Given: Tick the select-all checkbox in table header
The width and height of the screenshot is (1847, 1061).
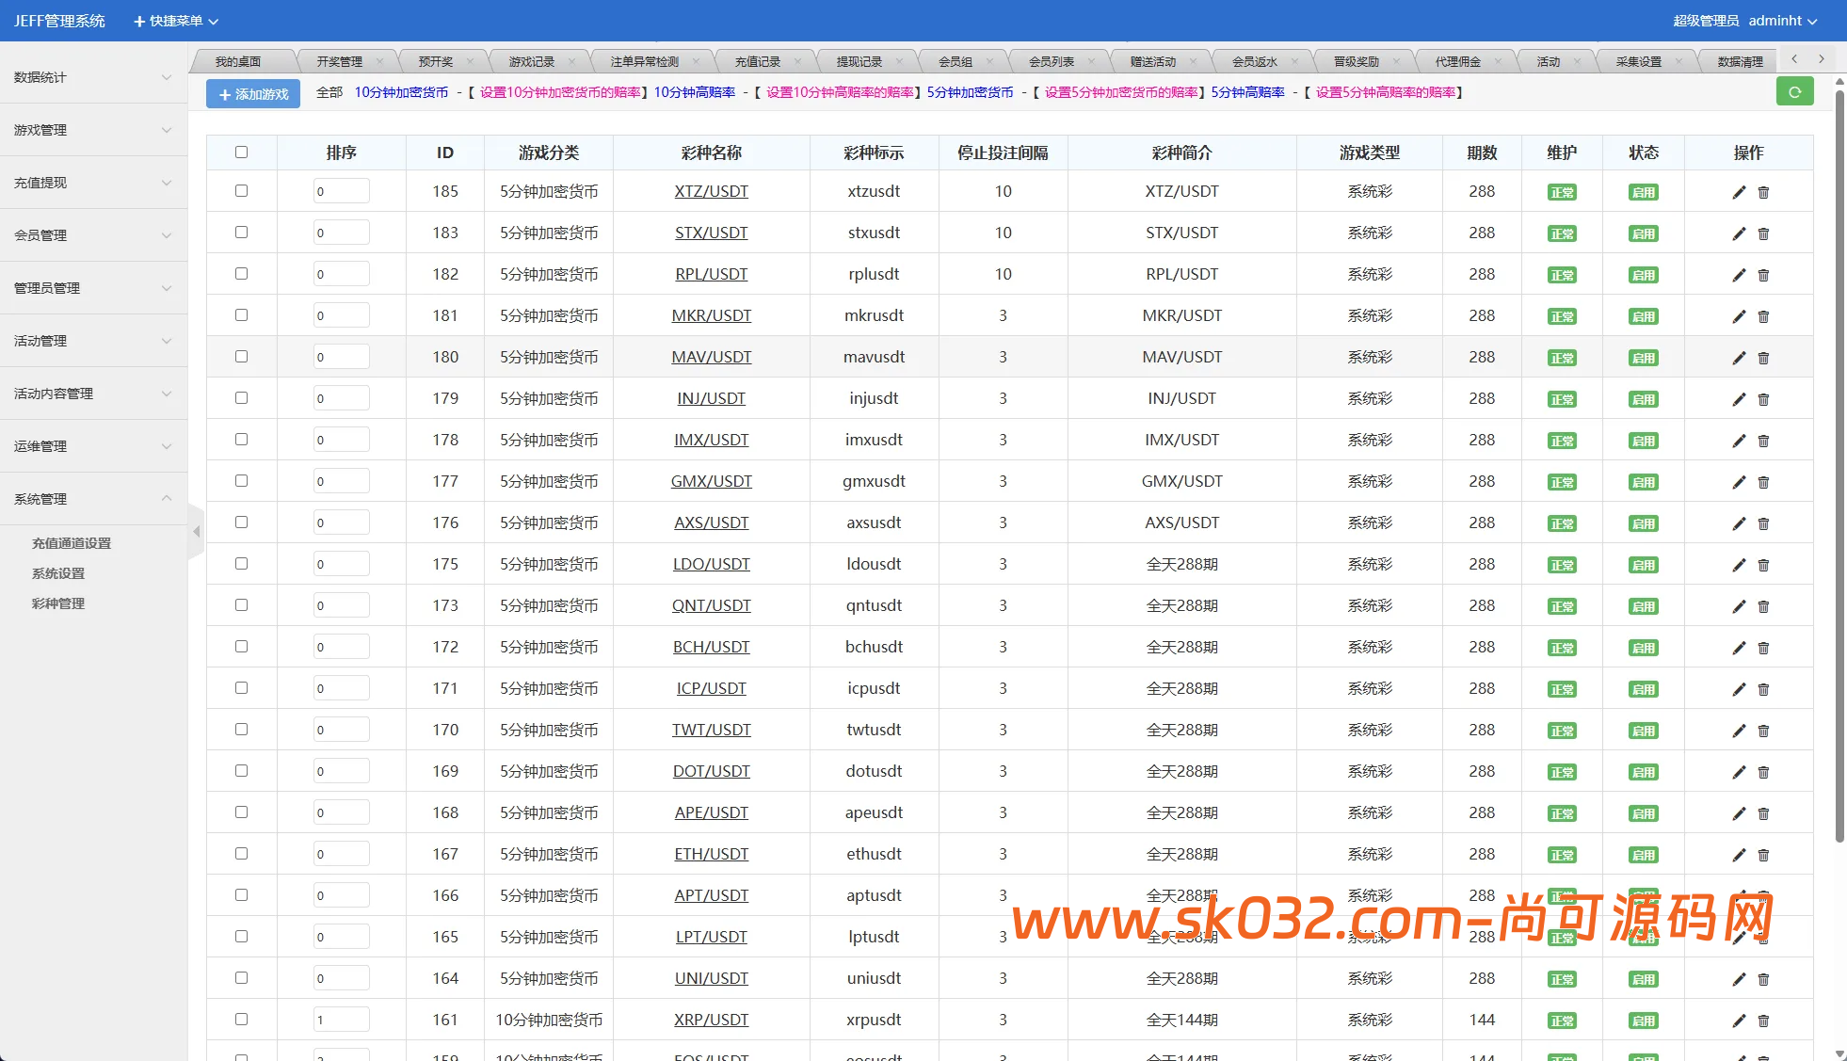Looking at the screenshot, I should [241, 153].
